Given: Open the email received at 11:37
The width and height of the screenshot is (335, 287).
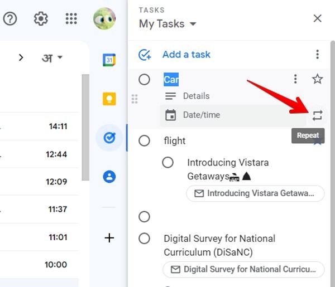Looking at the screenshot, I should point(39,209).
